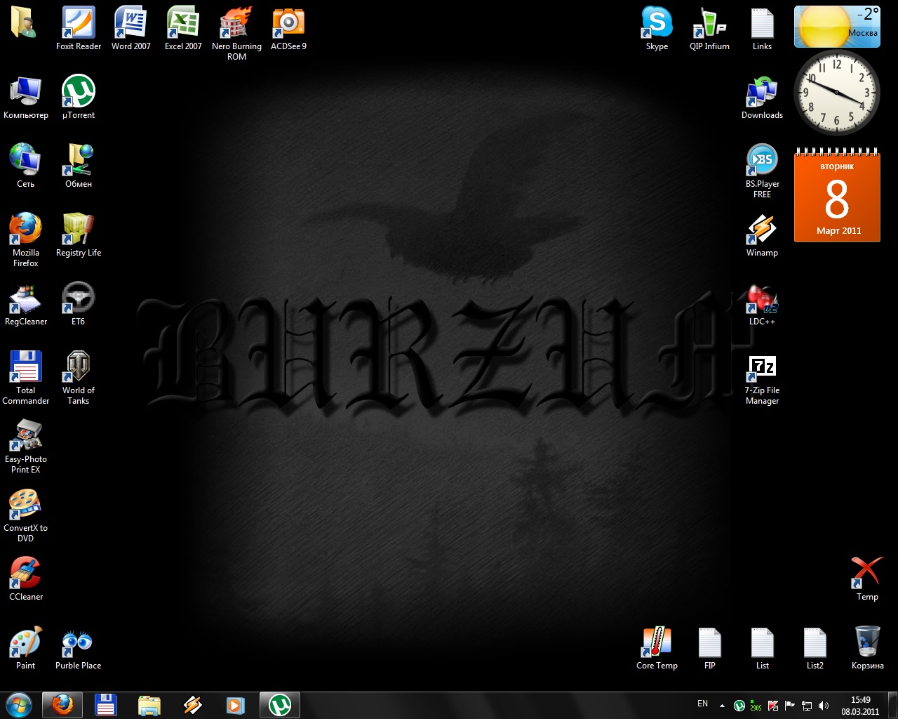Viewport: 898px width, 719px height.
Task: Click the RegCleaner desktop shortcut
Action: [26, 304]
